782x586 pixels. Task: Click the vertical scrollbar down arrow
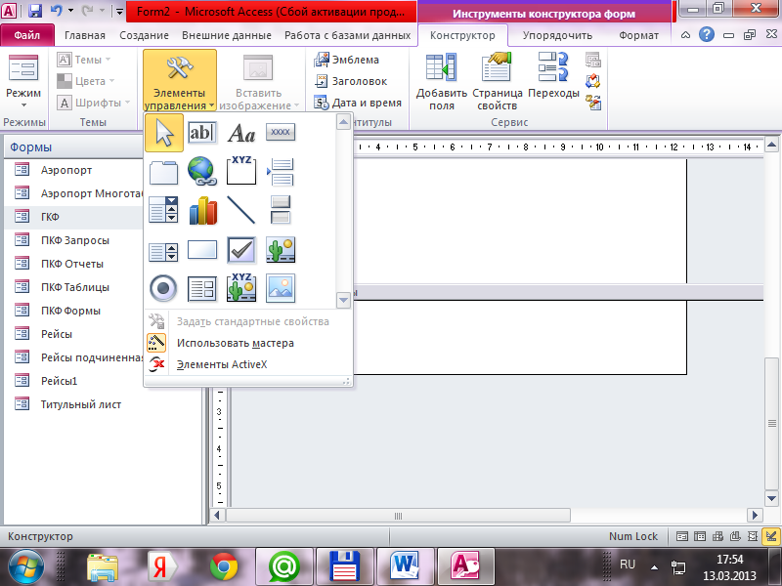tap(771, 498)
